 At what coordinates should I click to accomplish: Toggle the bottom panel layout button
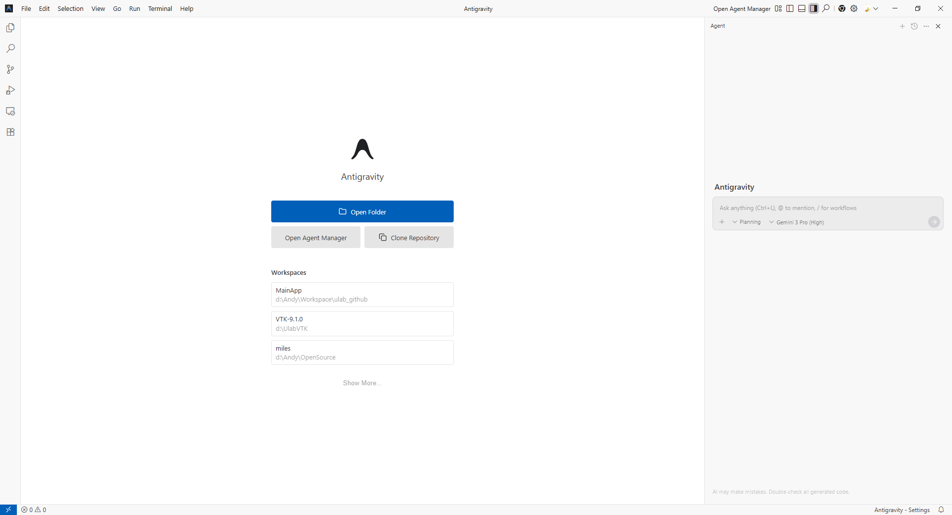coord(802,8)
